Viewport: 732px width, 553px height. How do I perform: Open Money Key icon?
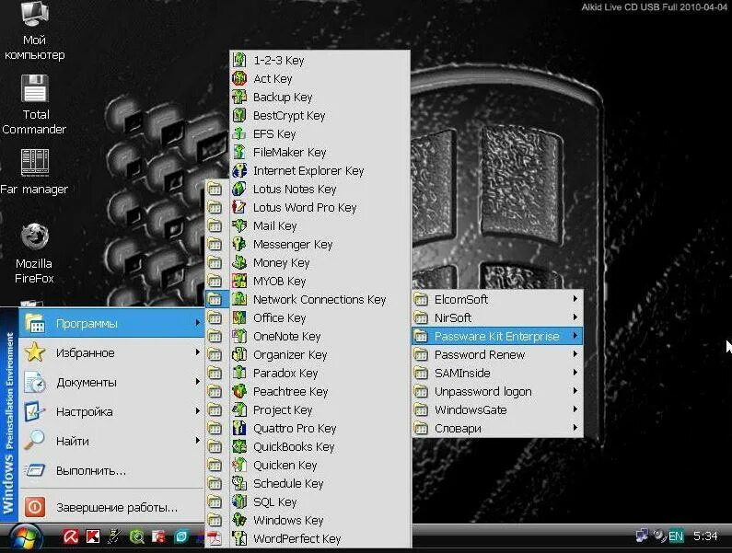pyautogui.click(x=239, y=262)
